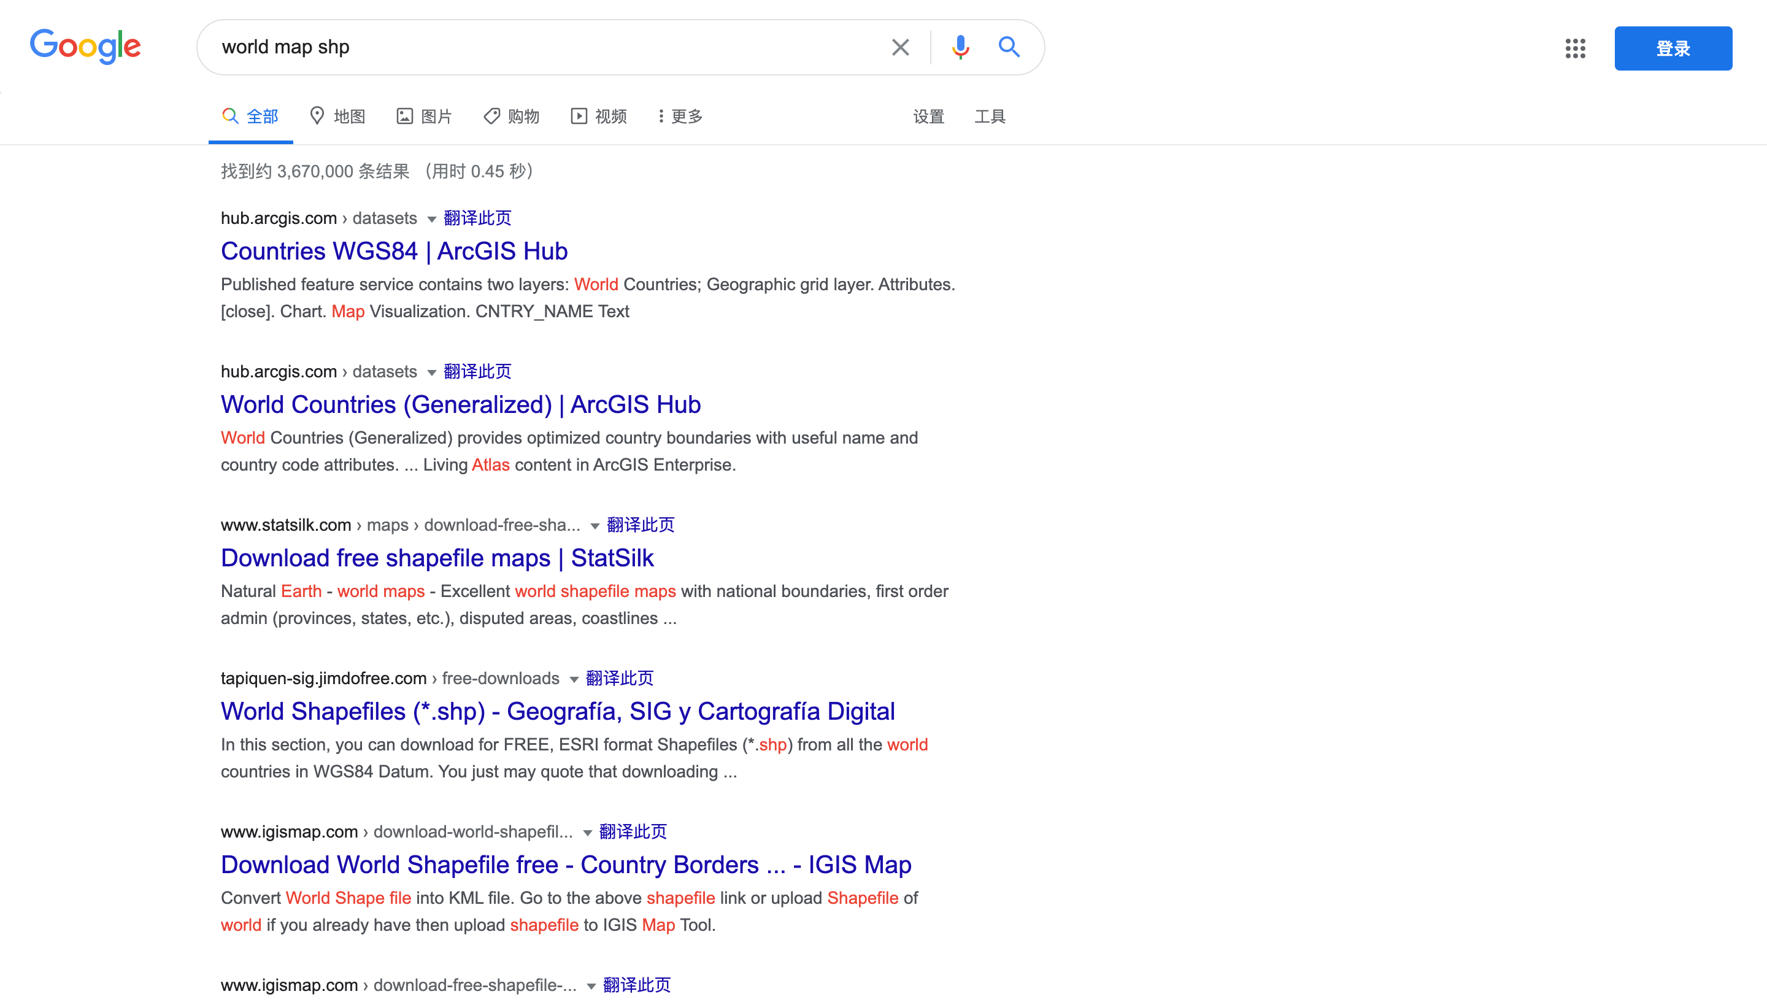Expand dropdown arrow for Countries WGS84 result
This screenshot has height=1002, width=1767.
(431, 220)
